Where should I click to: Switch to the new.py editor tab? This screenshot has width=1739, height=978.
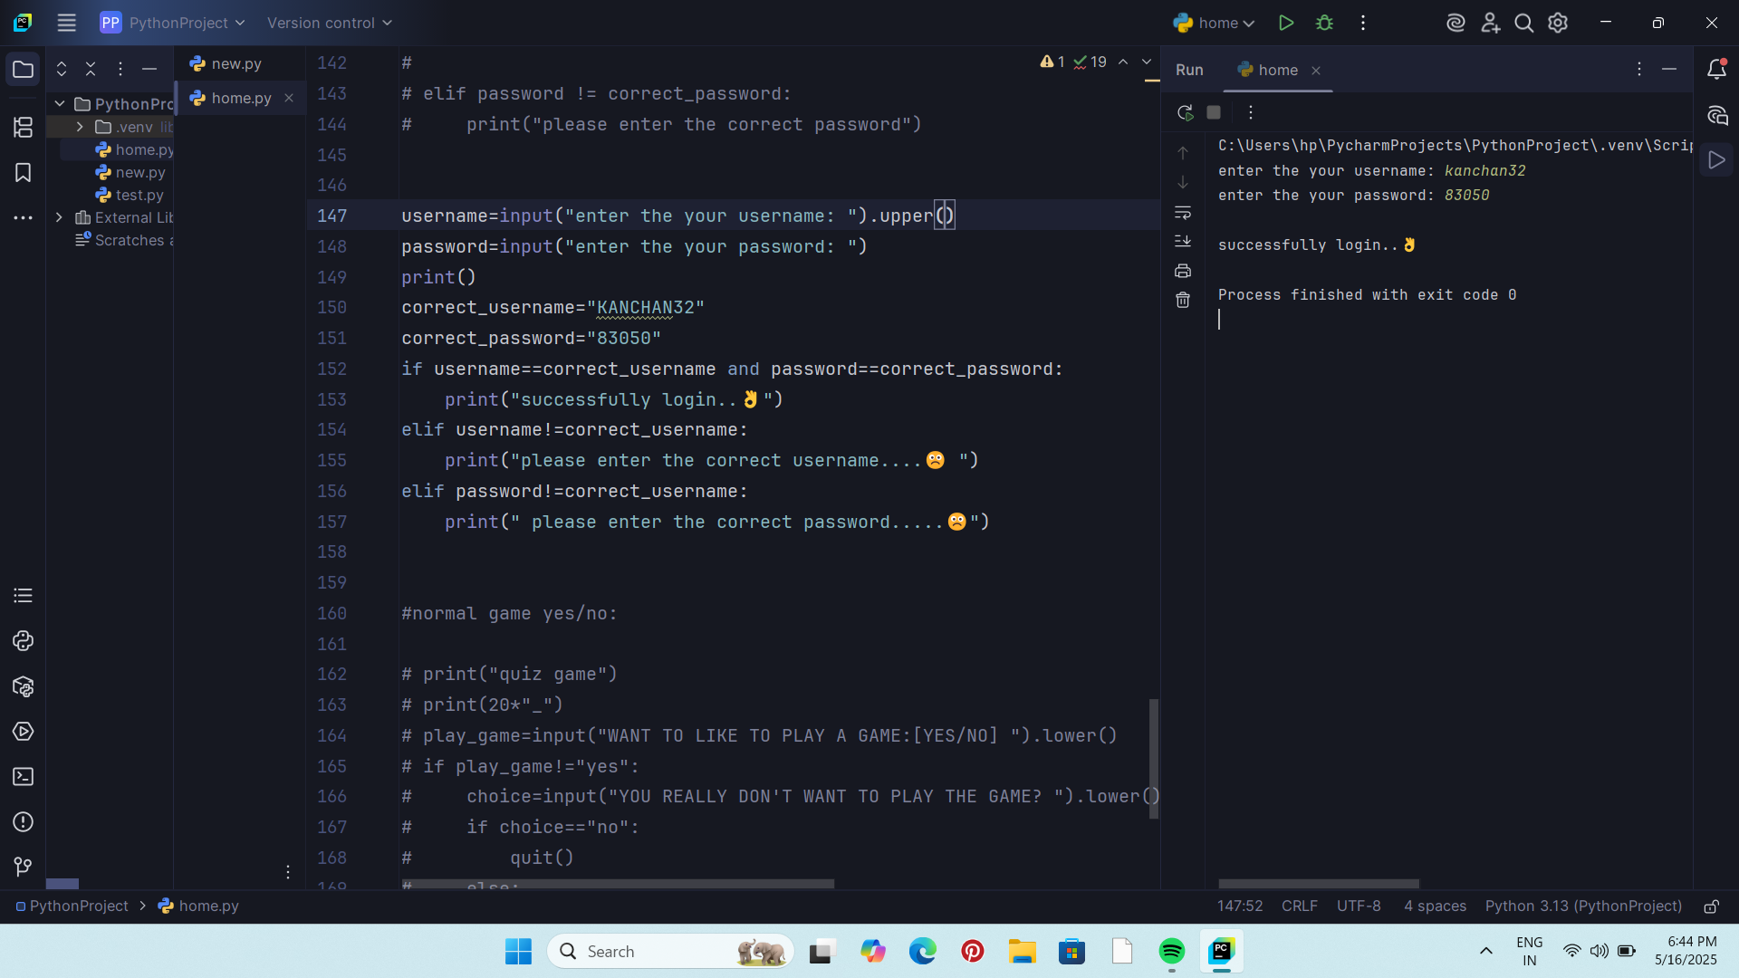[x=235, y=63]
